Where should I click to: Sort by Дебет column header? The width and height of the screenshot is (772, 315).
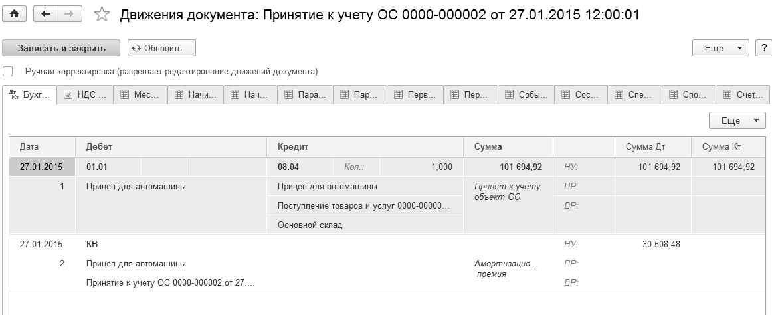[x=171, y=147]
